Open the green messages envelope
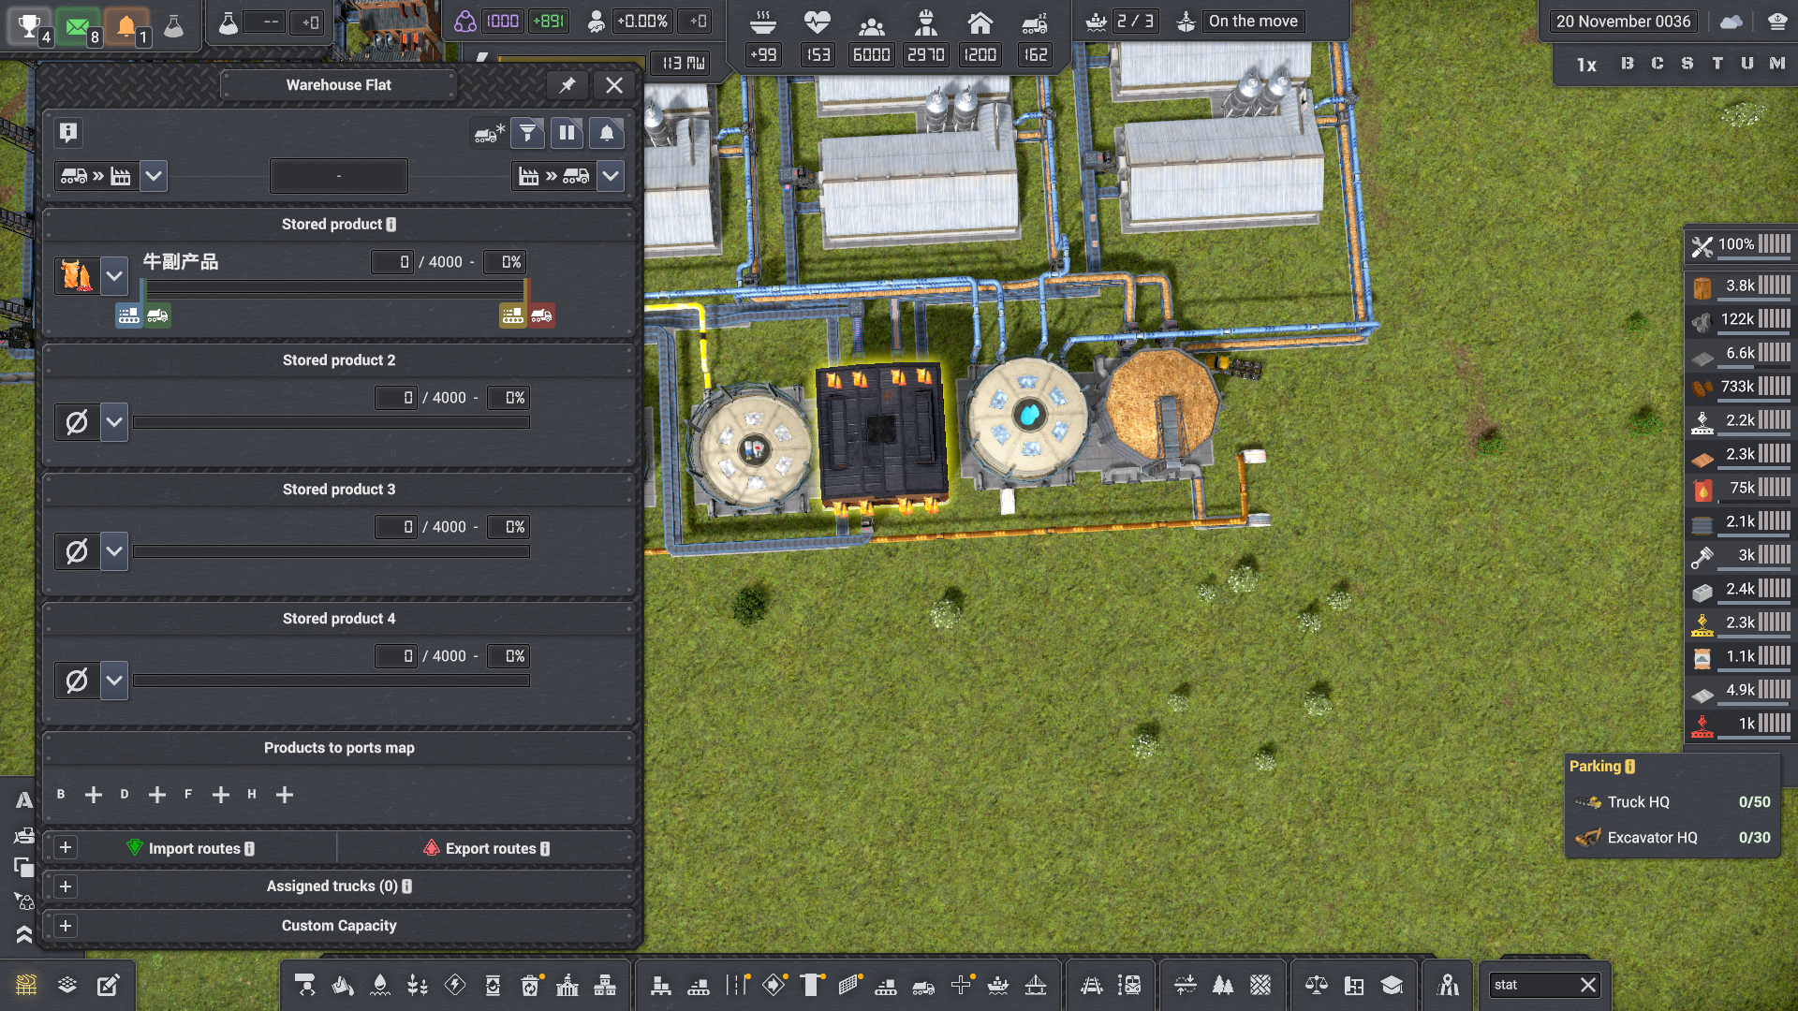Image resolution: width=1798 pixels, height=1011 pixels. 79,25
